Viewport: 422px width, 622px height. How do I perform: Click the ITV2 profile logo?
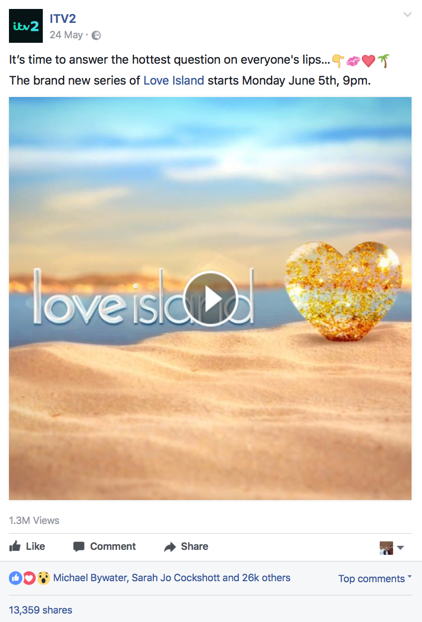pos(26,26)
